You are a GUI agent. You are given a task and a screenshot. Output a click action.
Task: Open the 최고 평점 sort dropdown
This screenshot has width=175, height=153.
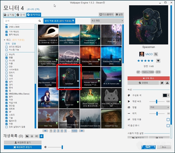(x=107, y=21)
